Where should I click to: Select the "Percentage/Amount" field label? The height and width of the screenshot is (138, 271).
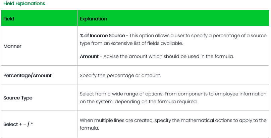(28, 75)
